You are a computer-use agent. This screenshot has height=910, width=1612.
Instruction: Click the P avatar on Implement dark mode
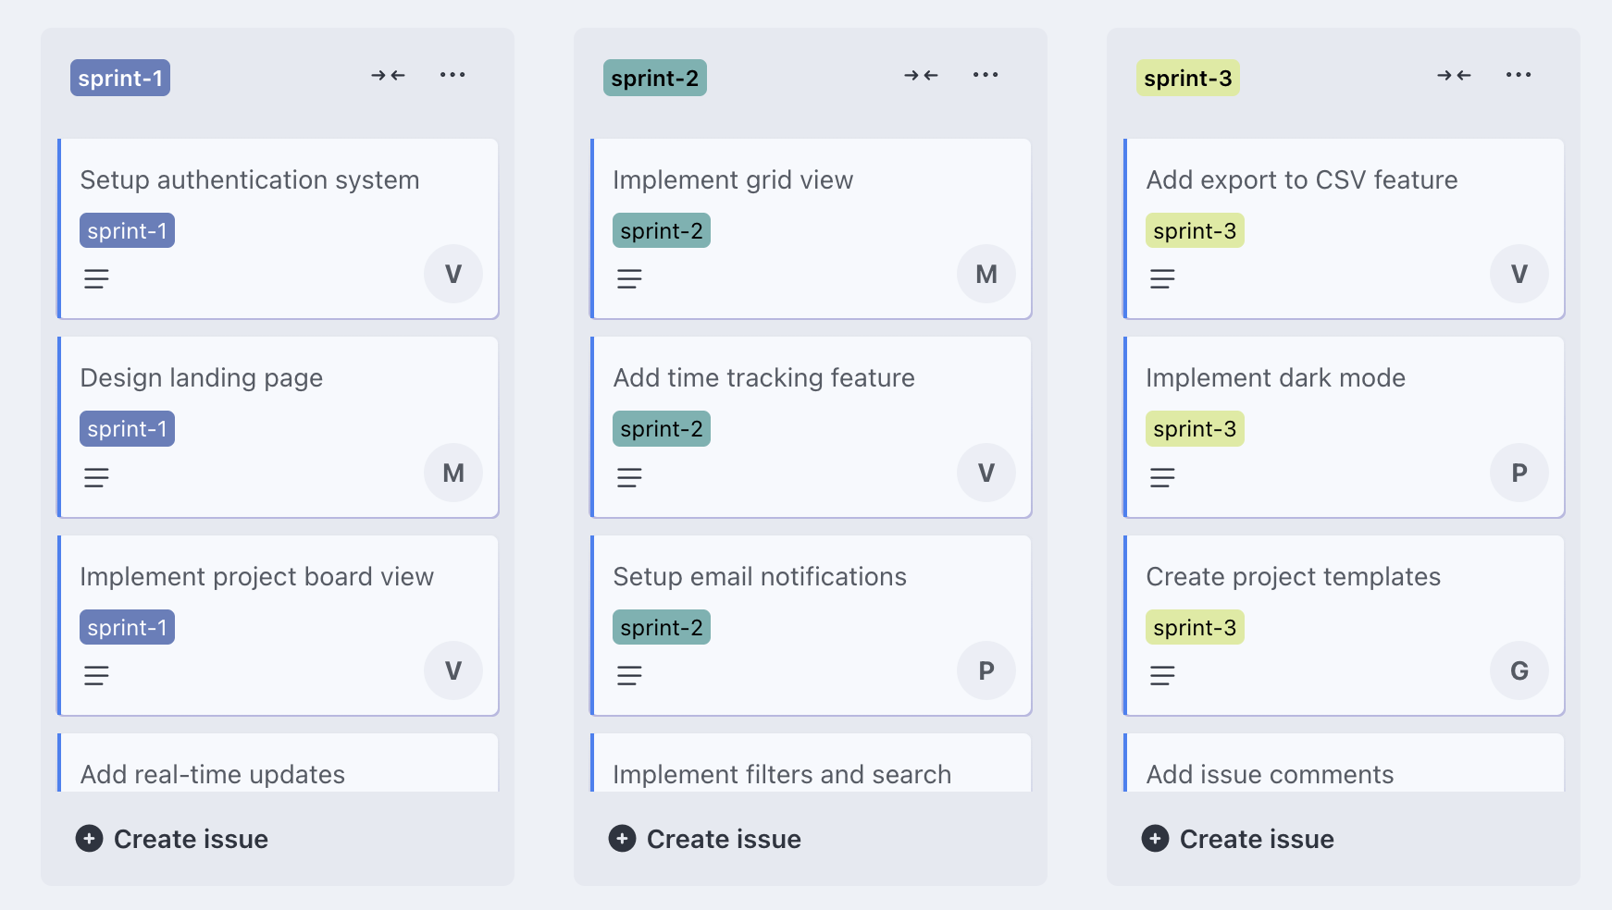tap(1519, 473)
